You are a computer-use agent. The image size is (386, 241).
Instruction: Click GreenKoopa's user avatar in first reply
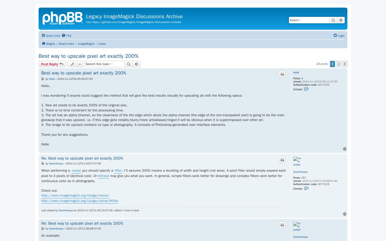pos(297,161)
